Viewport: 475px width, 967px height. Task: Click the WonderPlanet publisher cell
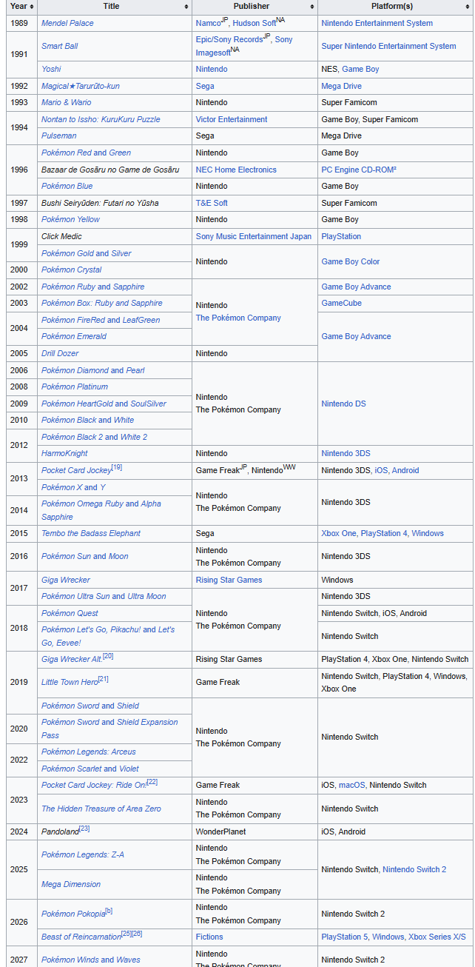point(255,832)
